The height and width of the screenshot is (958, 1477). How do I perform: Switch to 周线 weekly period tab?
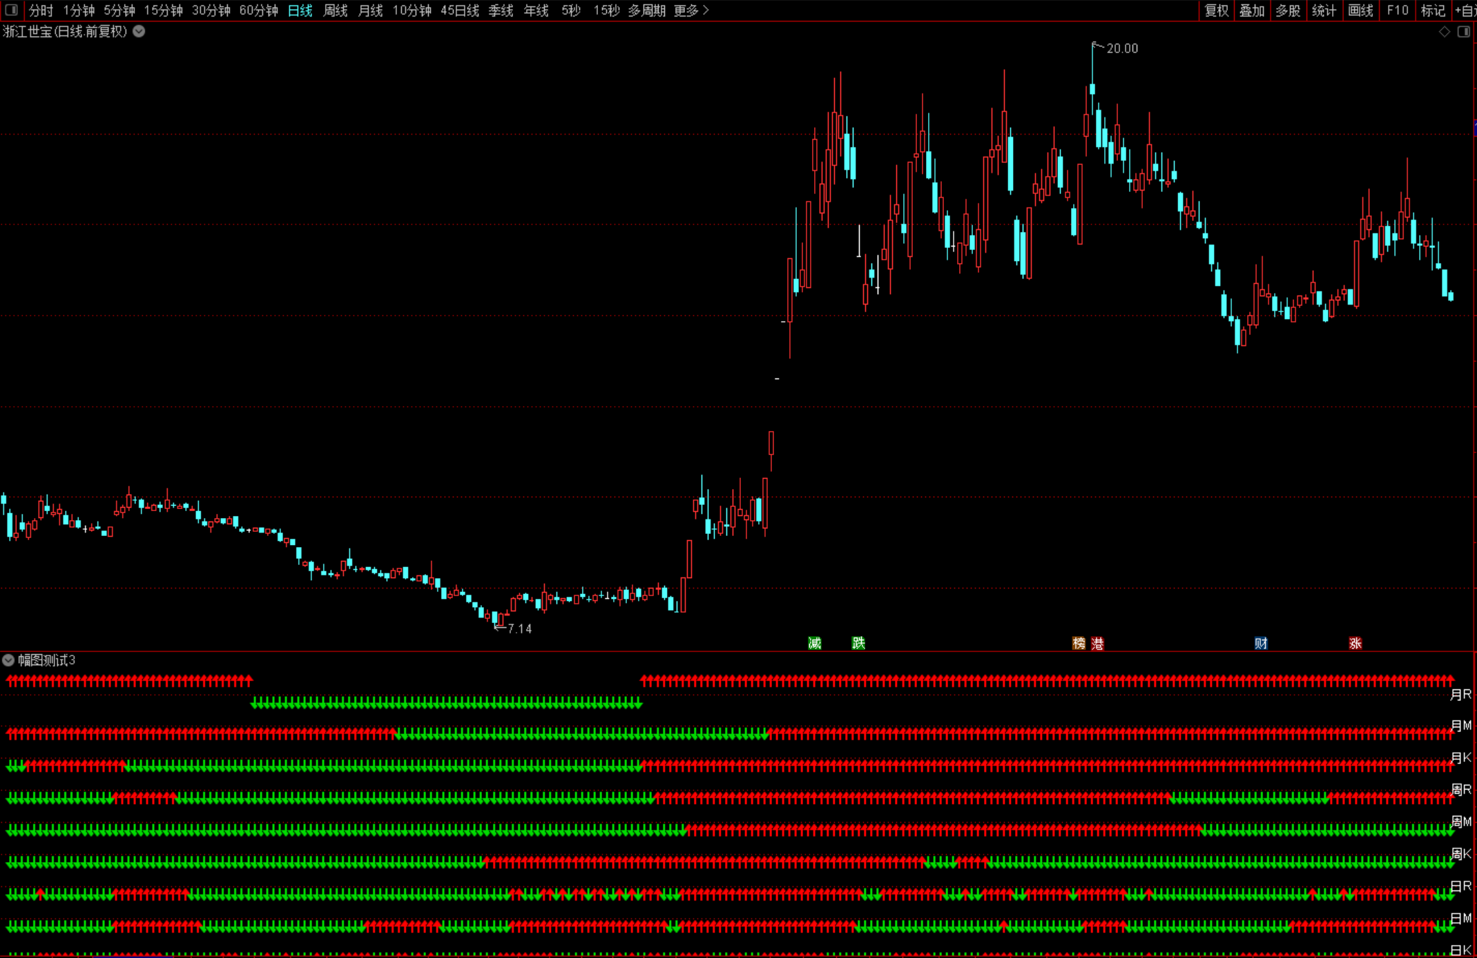pyautogui.click(x=336, y=10)
